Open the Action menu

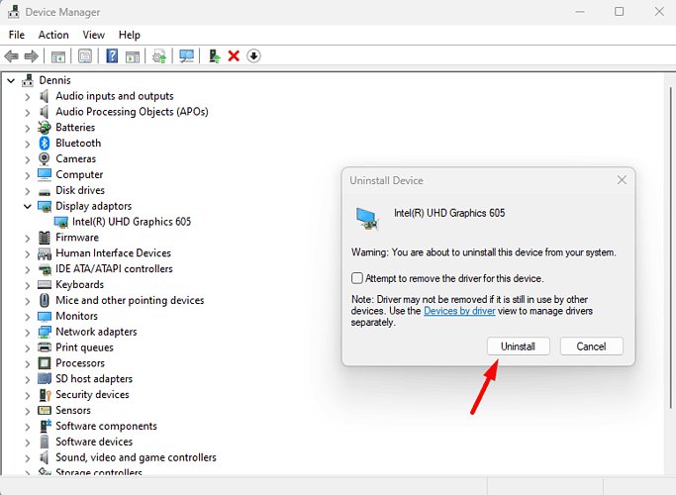pyautogui.click(x=53, y=35)
